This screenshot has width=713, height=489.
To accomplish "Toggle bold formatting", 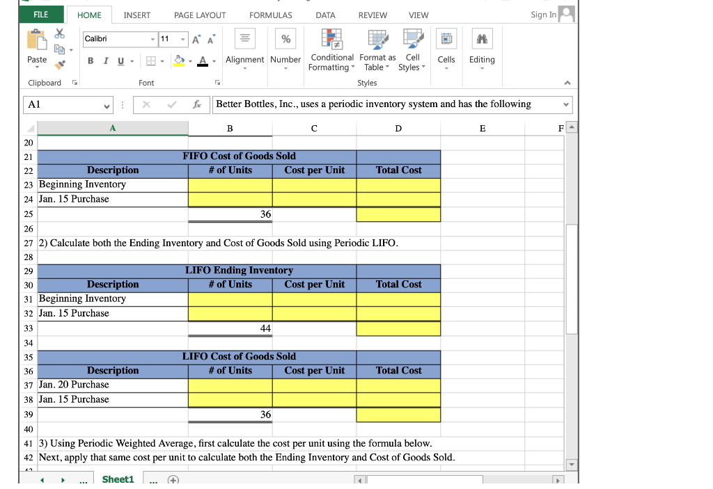I will (x=90, y=61).
